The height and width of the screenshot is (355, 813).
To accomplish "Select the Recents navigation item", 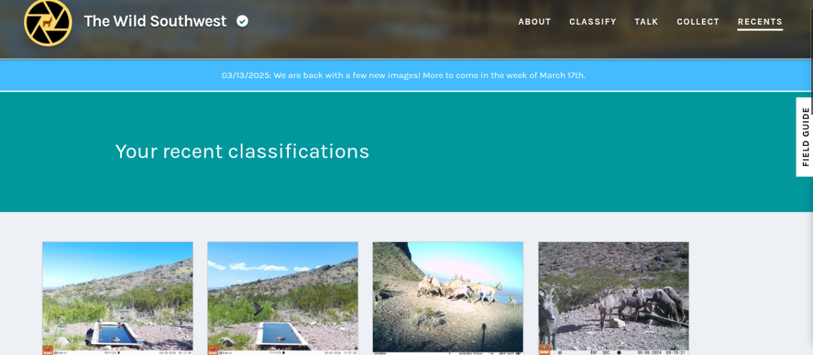I will pos(760,22).
